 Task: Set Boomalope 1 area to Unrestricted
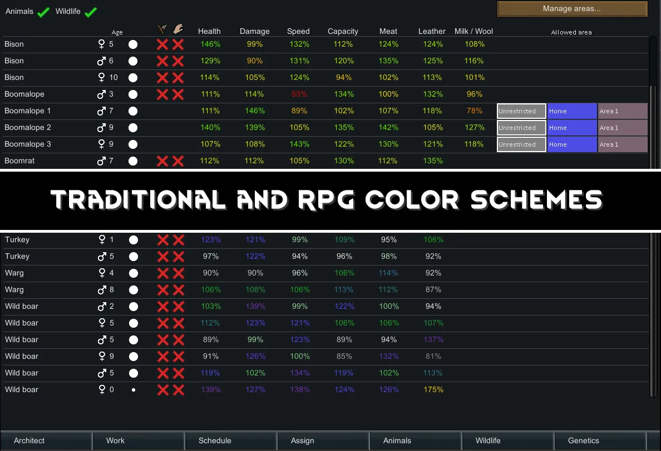(x=521, y=111)
